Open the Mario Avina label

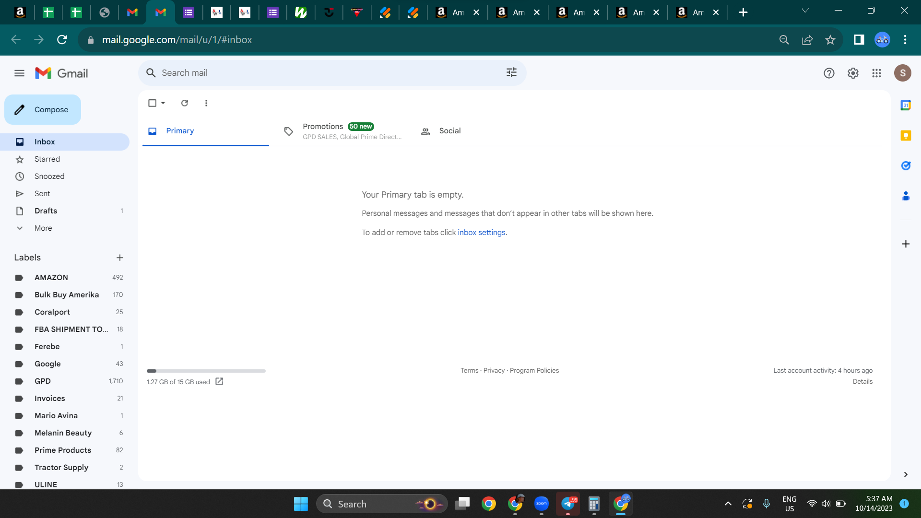65,416
